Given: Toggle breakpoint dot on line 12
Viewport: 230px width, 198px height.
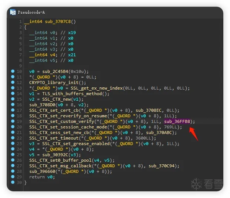Looking at the screenshot, I should point(13,82).
